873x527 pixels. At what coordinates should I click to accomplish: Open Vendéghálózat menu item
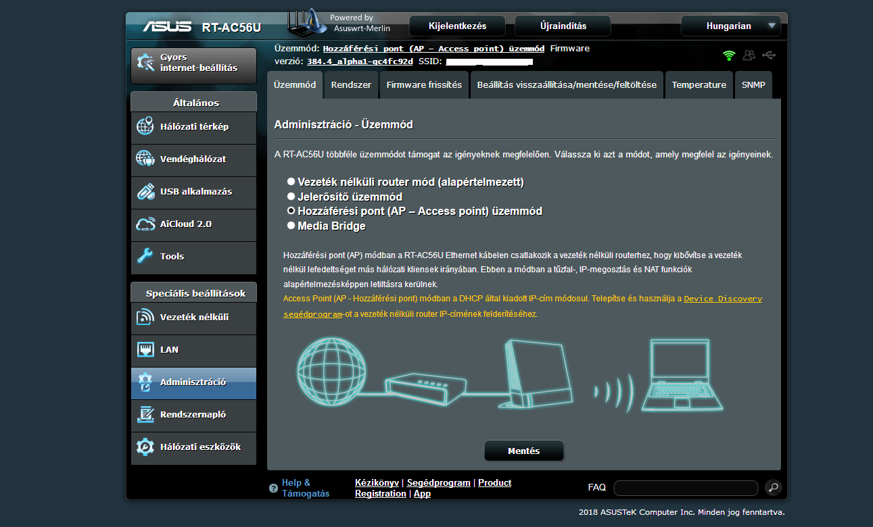point(194,159)
